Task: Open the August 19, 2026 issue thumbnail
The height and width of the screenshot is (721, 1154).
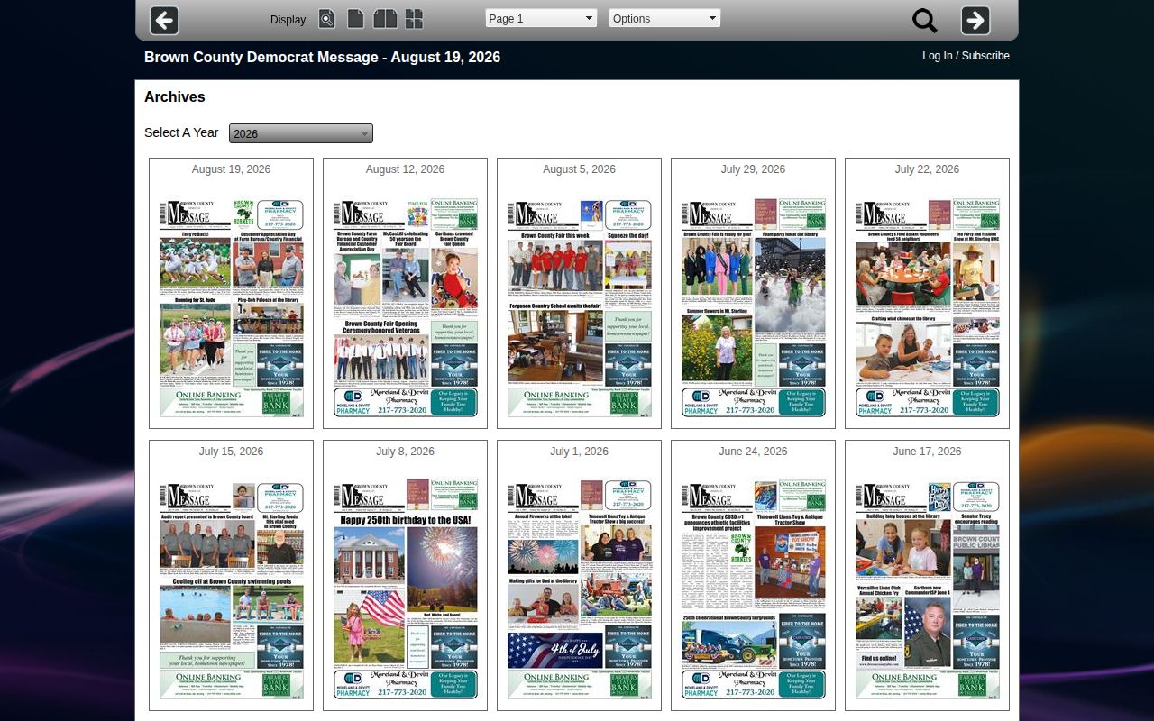Action: [232, 308]
